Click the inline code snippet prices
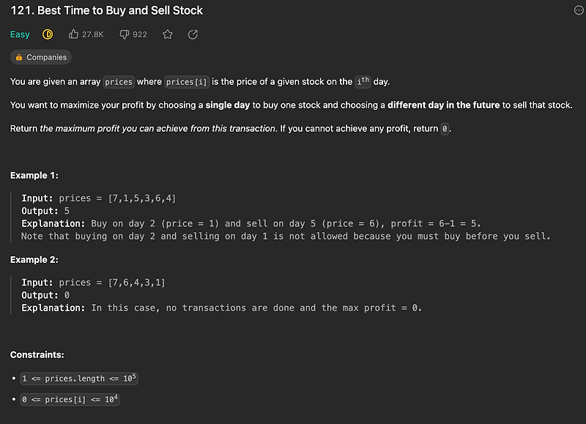This screenshot has width=586, height=424. (x=118, y=81)
